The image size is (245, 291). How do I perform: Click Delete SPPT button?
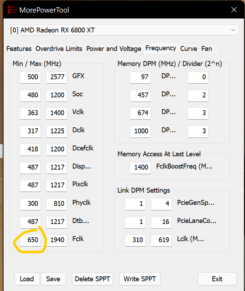93,279
